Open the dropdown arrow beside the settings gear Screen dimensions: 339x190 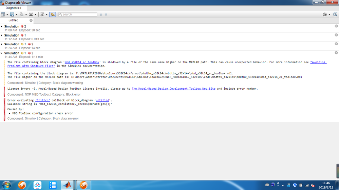pyautogui.click(x=329, y=15)
